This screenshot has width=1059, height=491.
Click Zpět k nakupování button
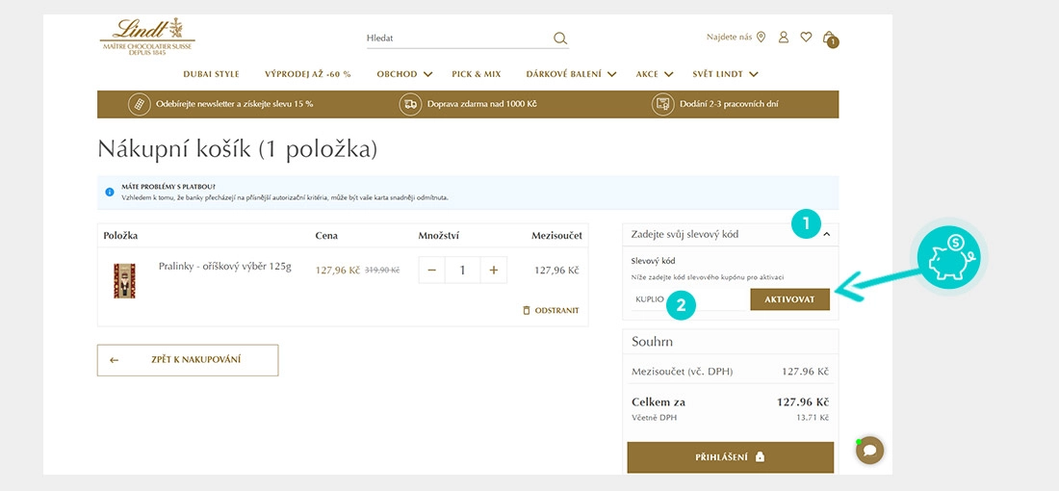point(188,360)
